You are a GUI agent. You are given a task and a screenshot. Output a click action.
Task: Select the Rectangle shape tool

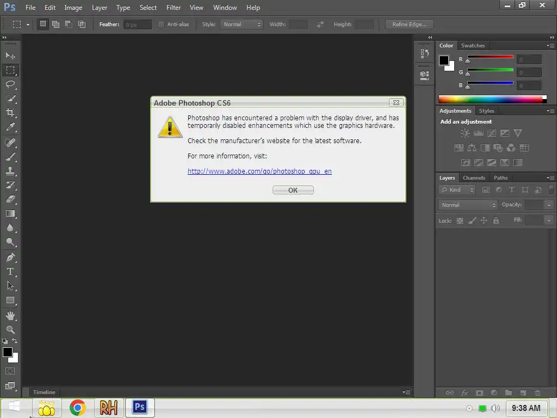(x=10, y=300)
